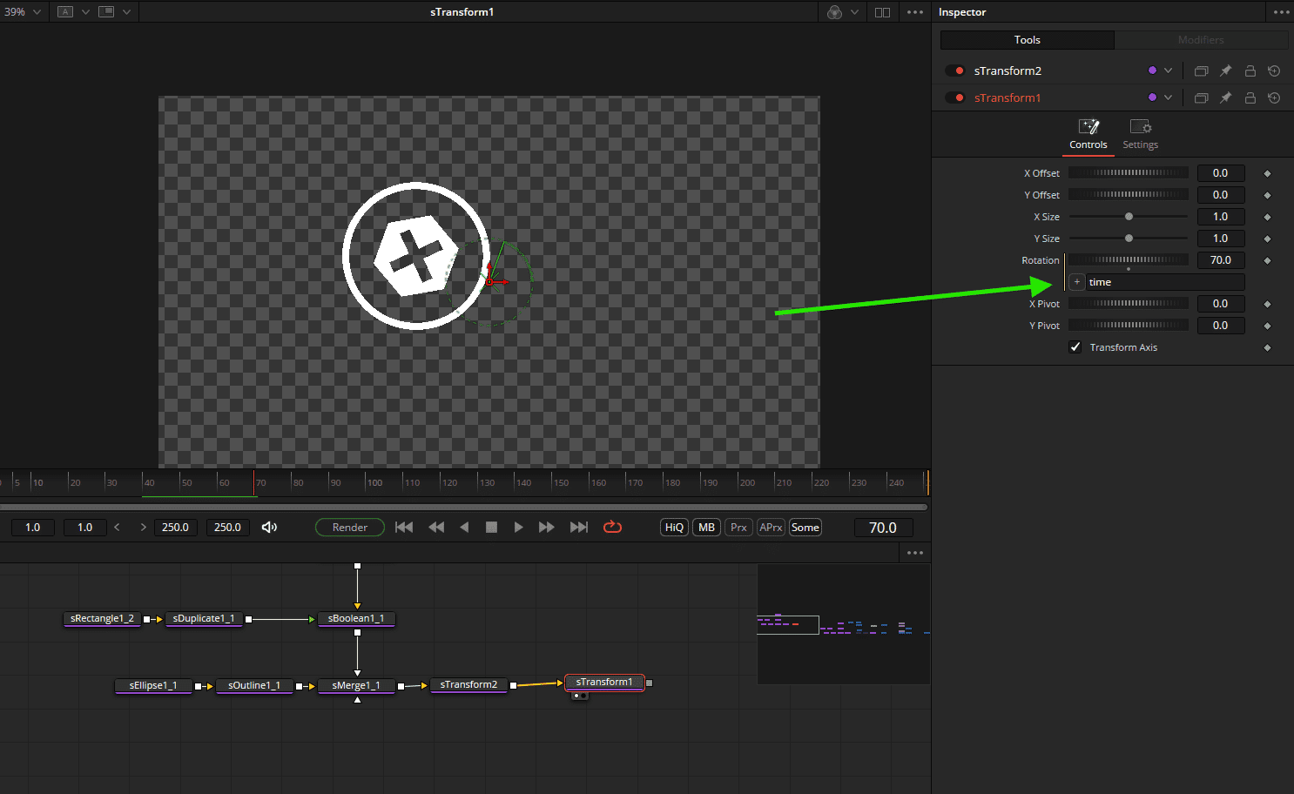Viewport: 1294px width, 794px height.
Task: Open the 39% viewer zoom dropdown
Action: pos(24,11)
